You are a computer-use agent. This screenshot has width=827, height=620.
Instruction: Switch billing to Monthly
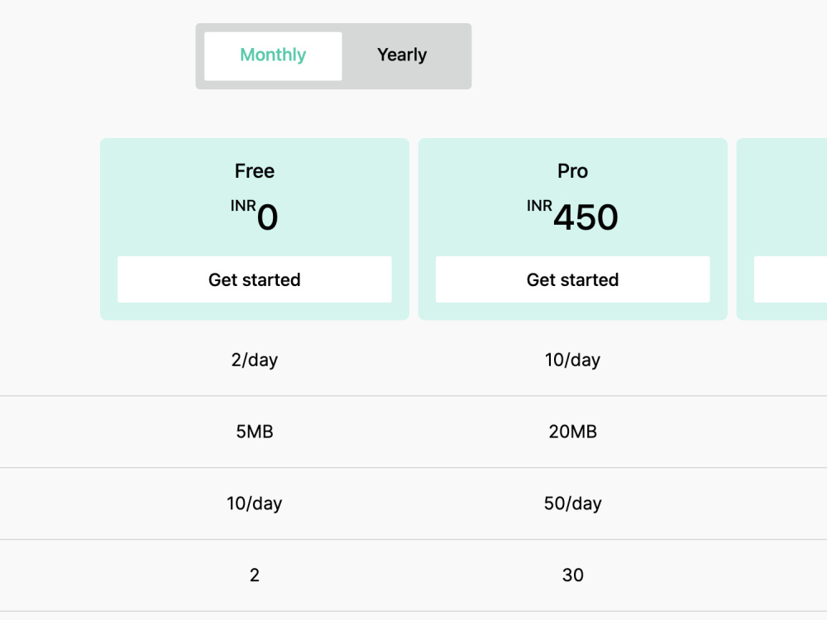tap(273, 56)
